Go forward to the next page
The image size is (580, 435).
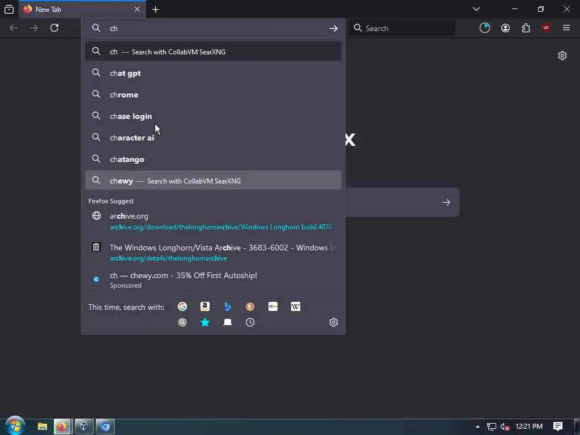[34, 28]
